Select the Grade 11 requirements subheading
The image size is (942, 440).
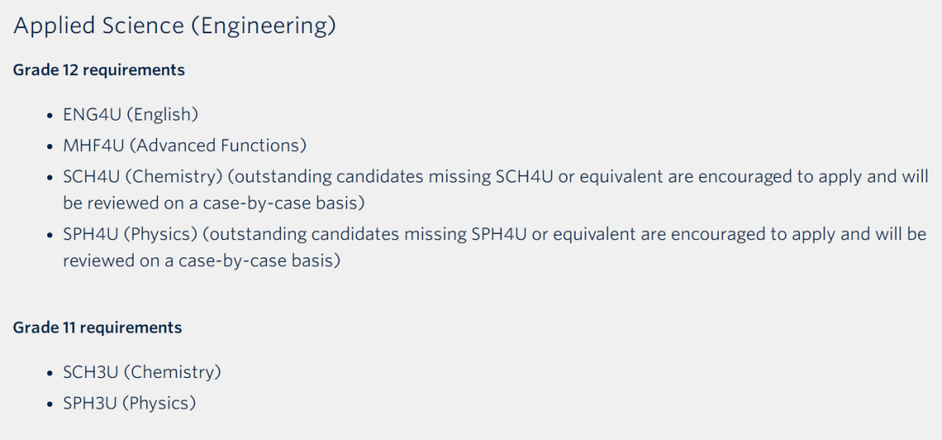98,328
